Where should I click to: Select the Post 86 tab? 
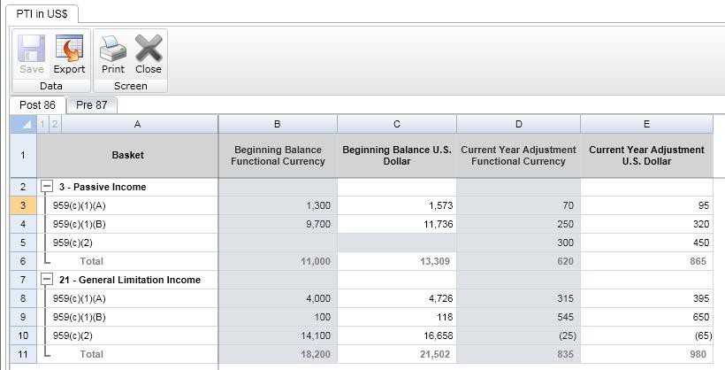tap(37, 104)
